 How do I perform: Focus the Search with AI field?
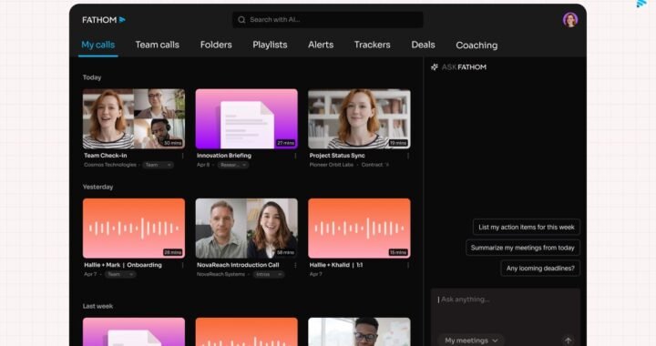click(328, 20)
